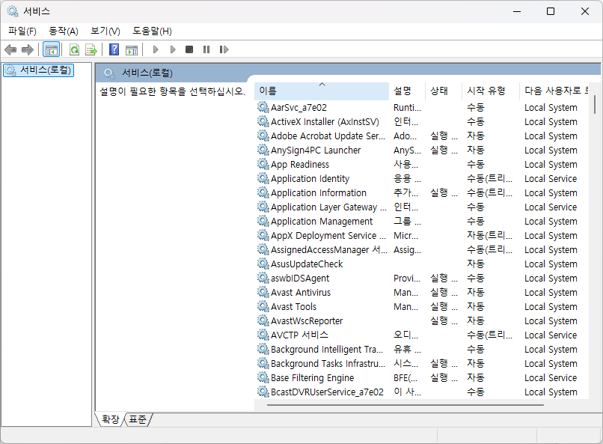Viewport: 603px width, 444px height.
Task: Sort by the 상태 column header
Action: (444, 91)
